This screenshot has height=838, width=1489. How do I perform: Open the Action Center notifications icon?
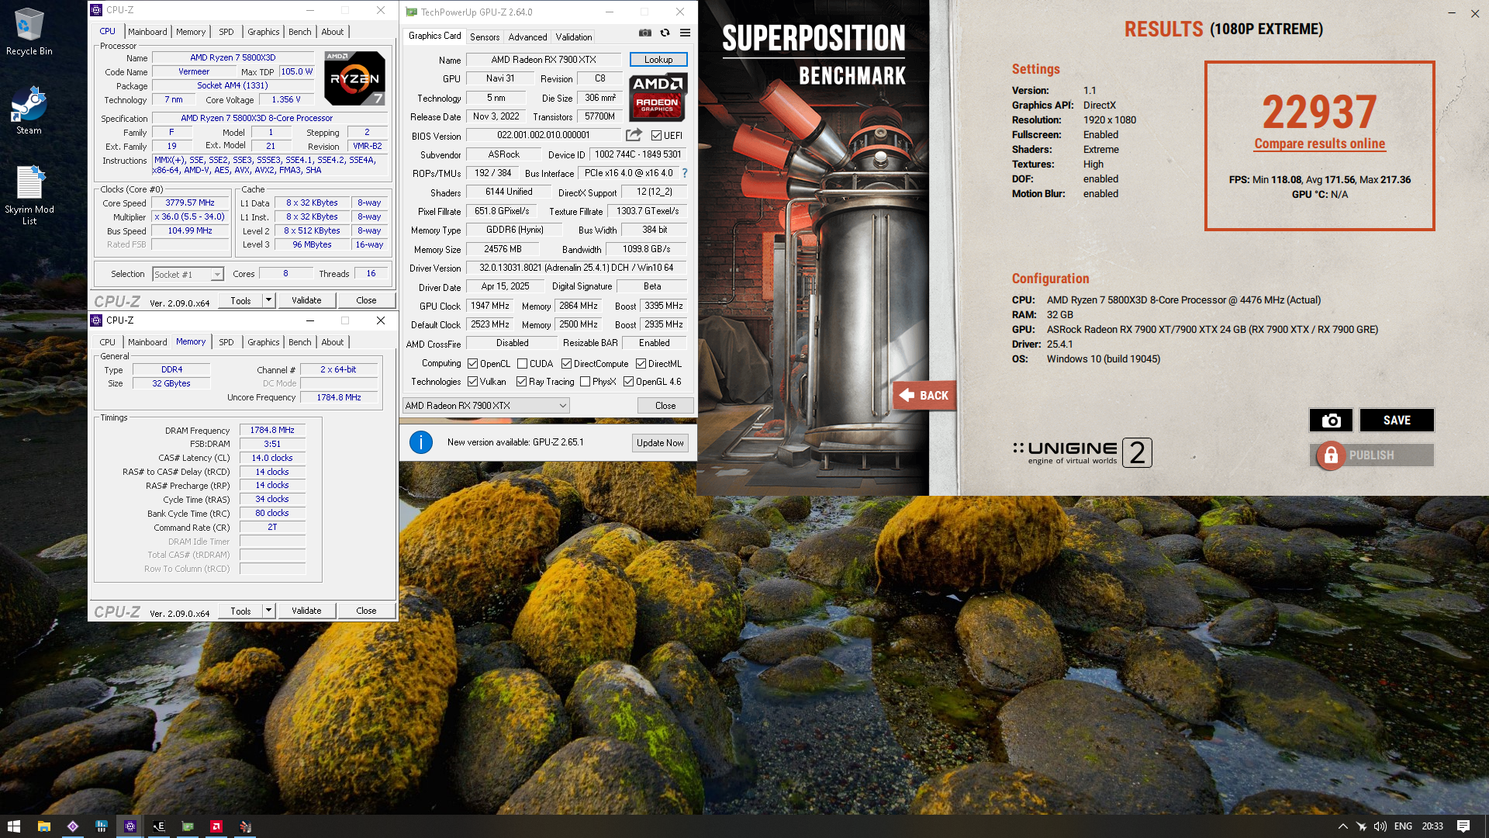[x=1463, y=826]
